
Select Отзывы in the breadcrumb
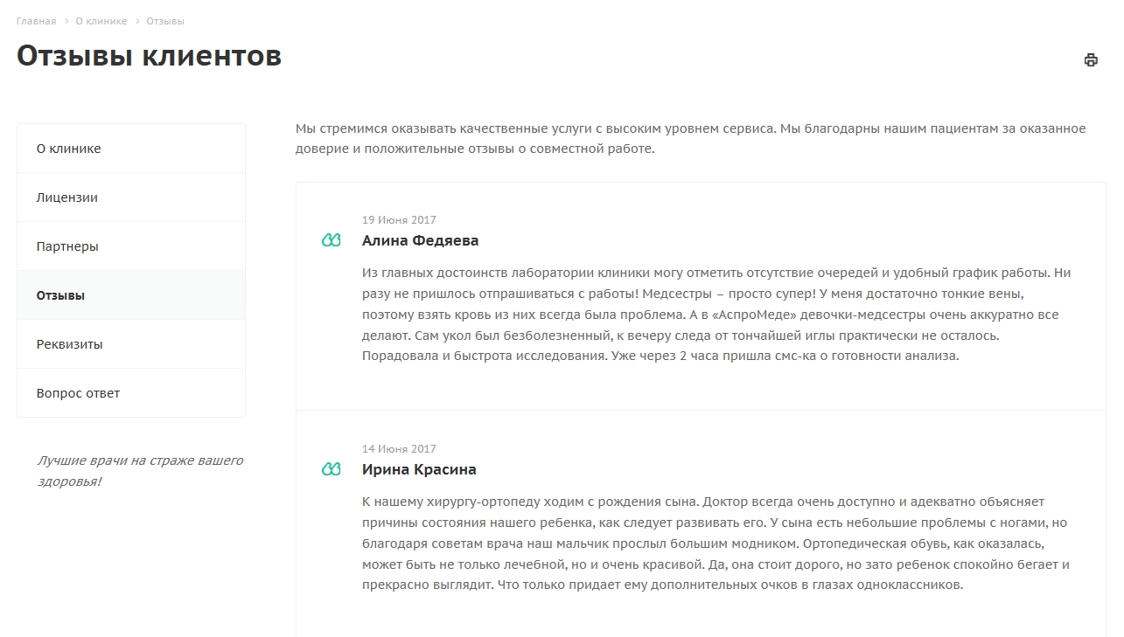pos(165,21)
